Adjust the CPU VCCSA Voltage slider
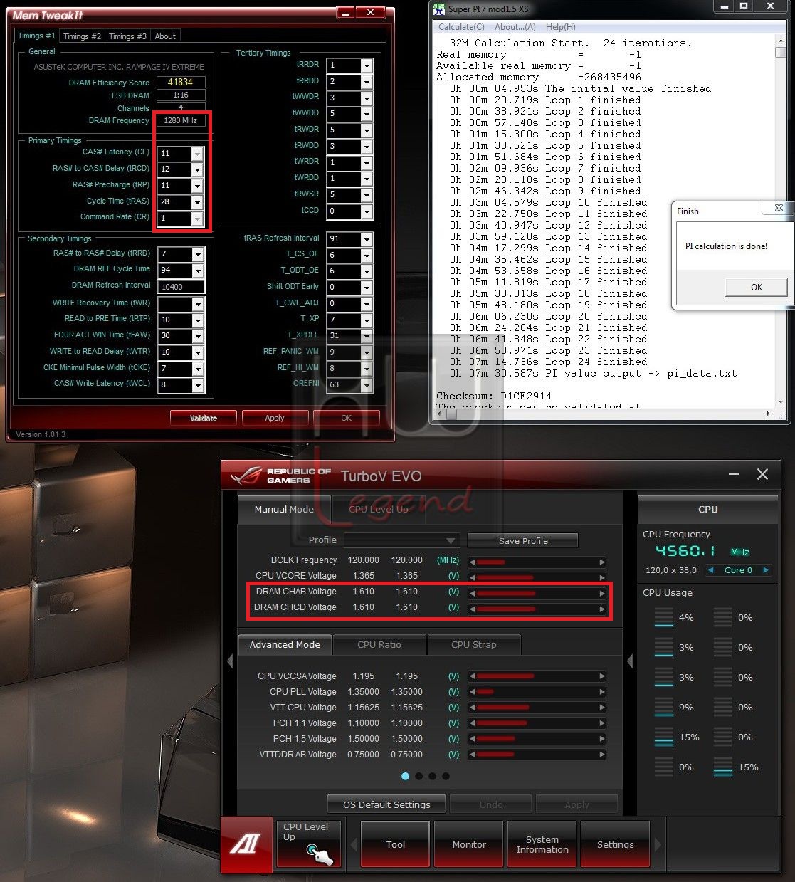795x882 pixels. [537, 676]
